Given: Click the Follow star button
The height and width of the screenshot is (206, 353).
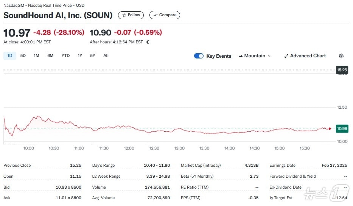Looking at the screenshot, I should (131, 15).
